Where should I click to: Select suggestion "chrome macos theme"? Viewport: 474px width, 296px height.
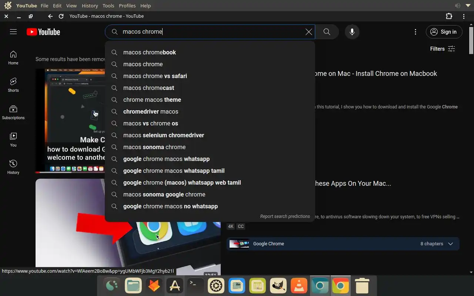click(x=210, y=100)
